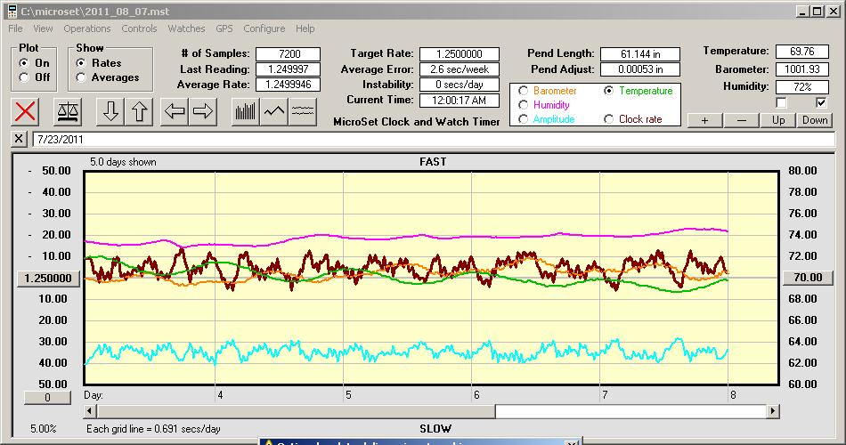The height and width of the screenshot is (445, 846).
Task: Click the horizontal scrollbar left arrow
Action: 90,411
